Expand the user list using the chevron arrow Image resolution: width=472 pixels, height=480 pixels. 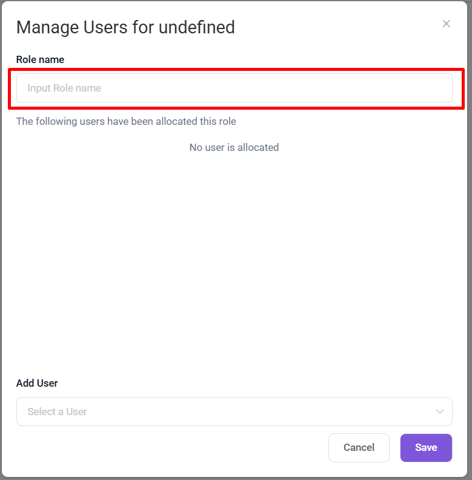[440, 412]
